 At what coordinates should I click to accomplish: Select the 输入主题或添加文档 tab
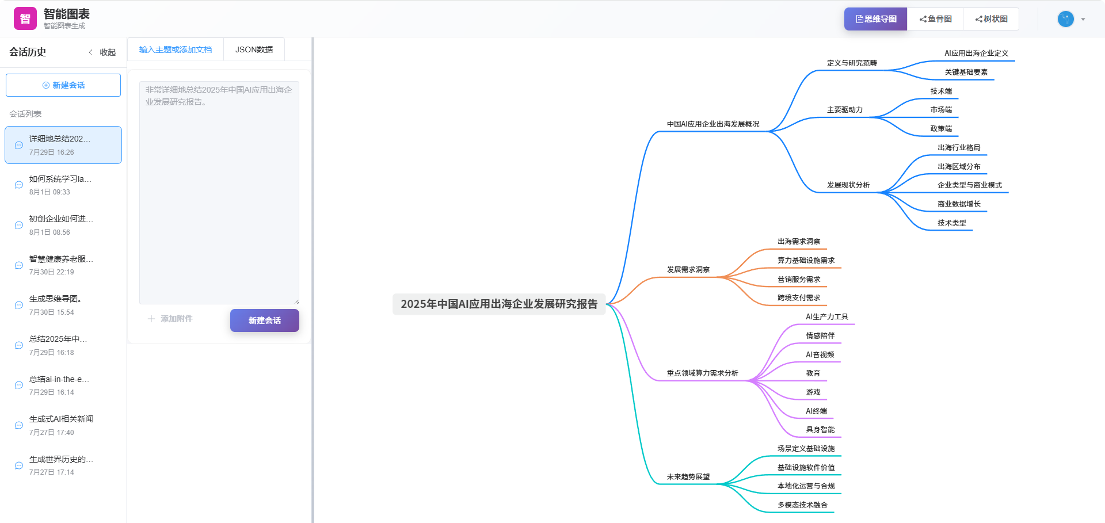pyautogui.click(x=176, y=49)
